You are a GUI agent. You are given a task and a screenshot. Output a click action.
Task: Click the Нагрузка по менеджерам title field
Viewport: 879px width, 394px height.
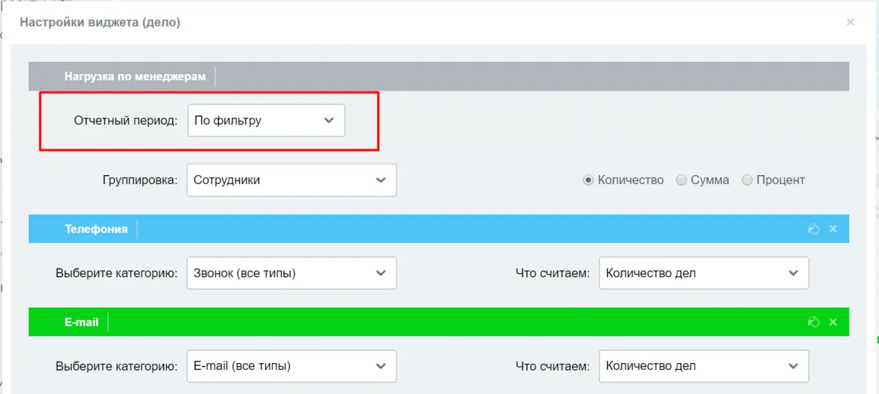point(135,77)
